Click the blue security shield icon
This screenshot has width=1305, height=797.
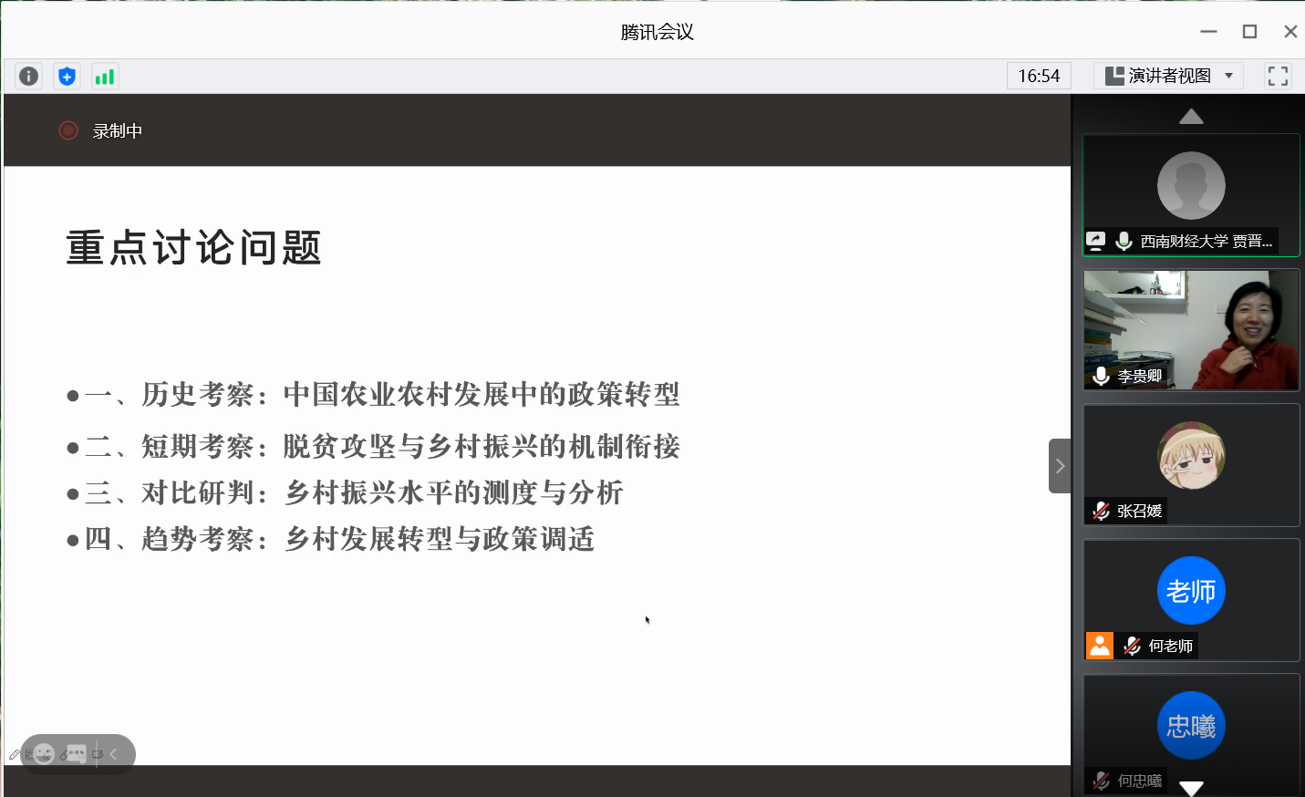pos(67,77)
